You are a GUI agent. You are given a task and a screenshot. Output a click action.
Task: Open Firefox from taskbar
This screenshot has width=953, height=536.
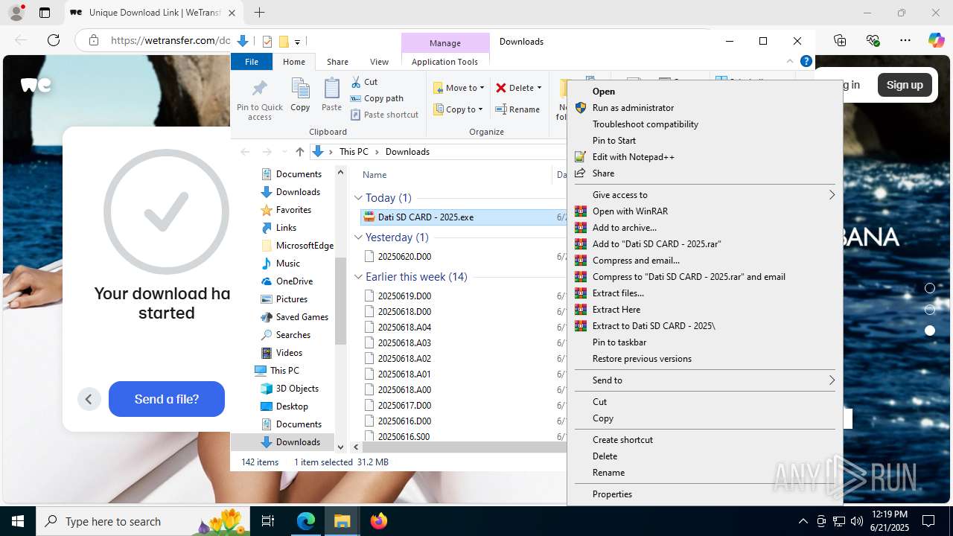point(379,521)
